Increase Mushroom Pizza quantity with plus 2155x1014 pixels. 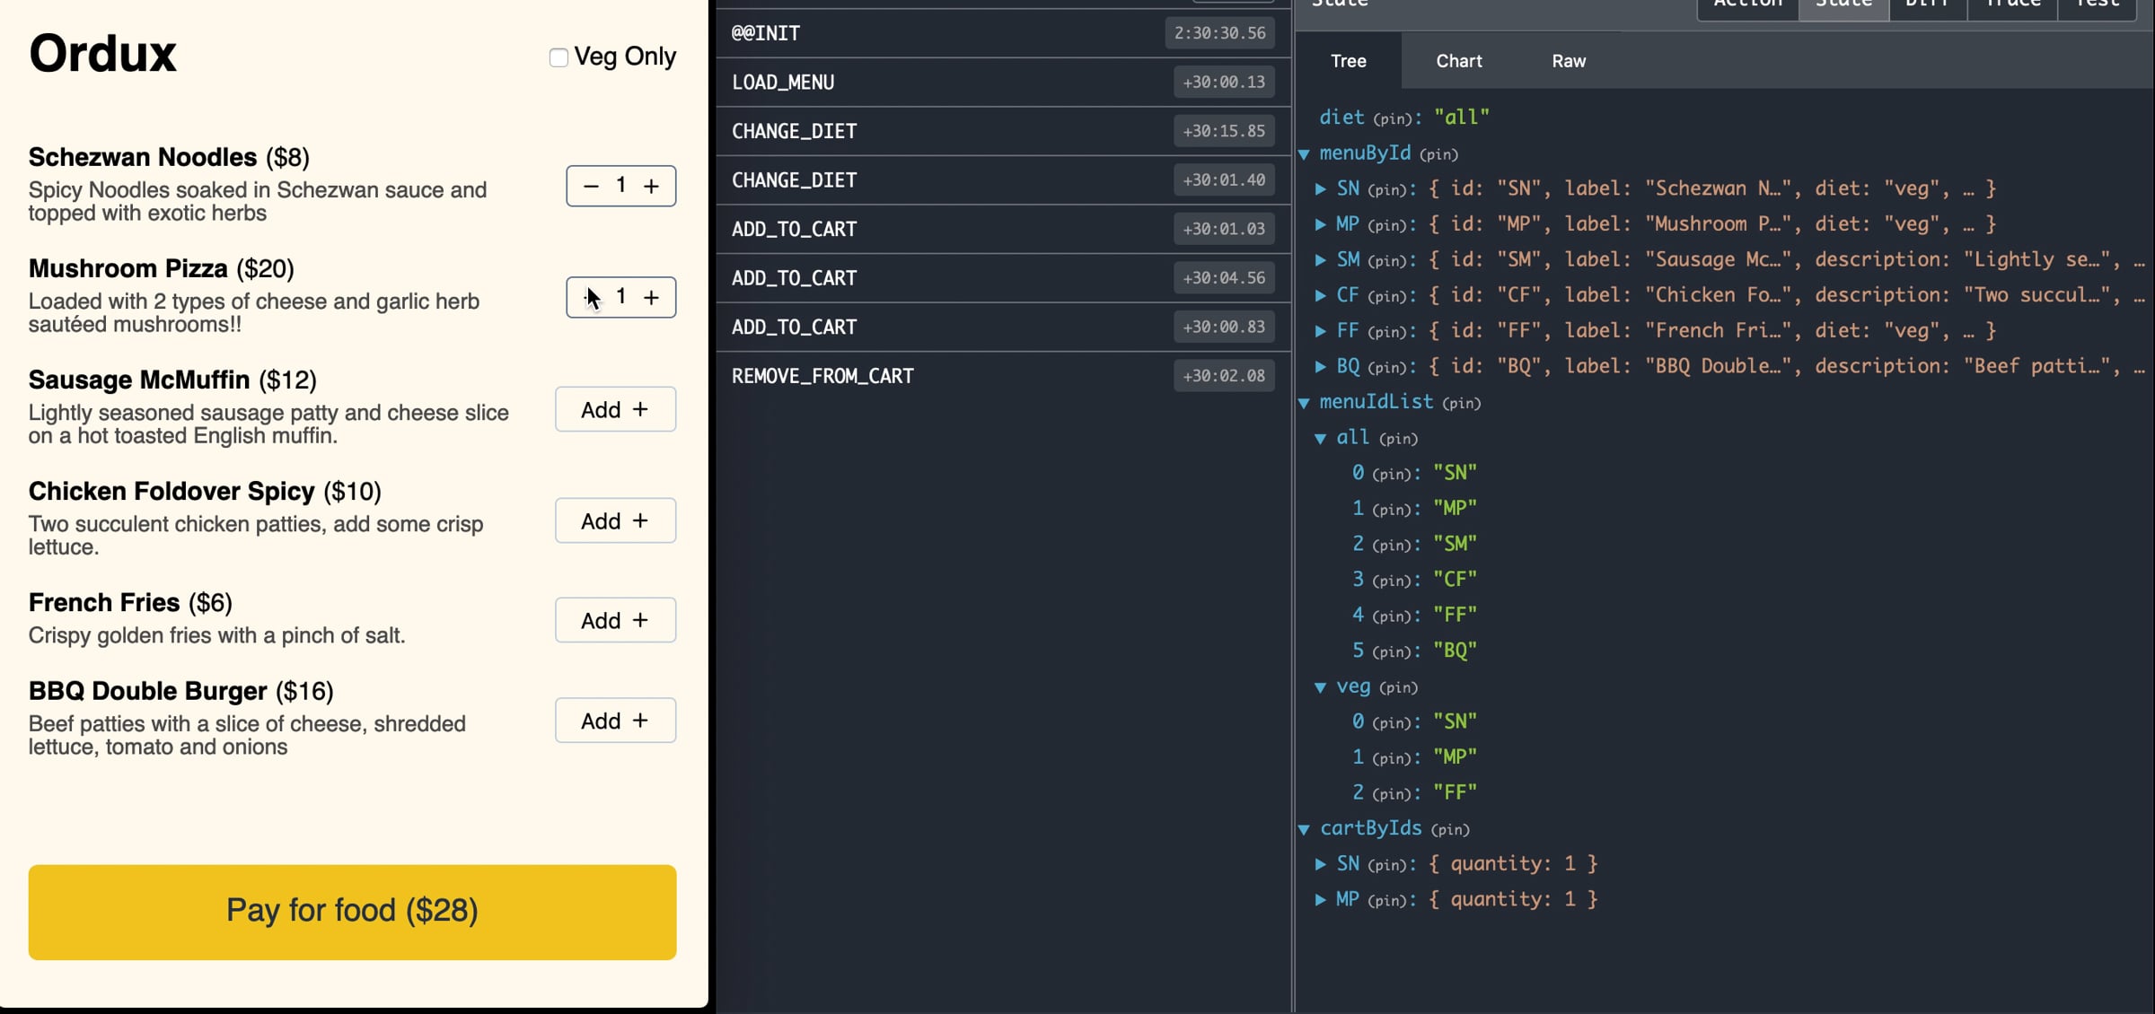pyautogui.click(x=651, y=297)
